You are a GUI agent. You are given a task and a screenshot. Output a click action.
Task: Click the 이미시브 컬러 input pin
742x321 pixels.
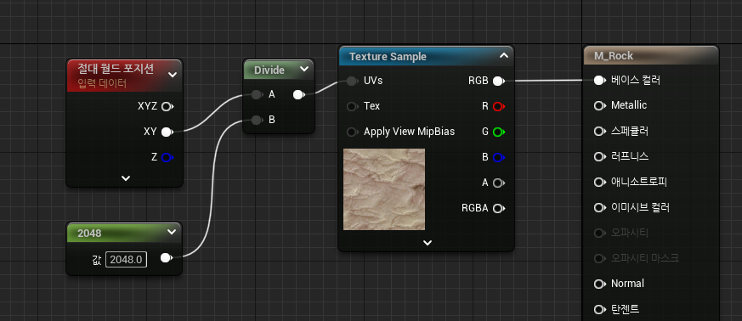[599, 207]
